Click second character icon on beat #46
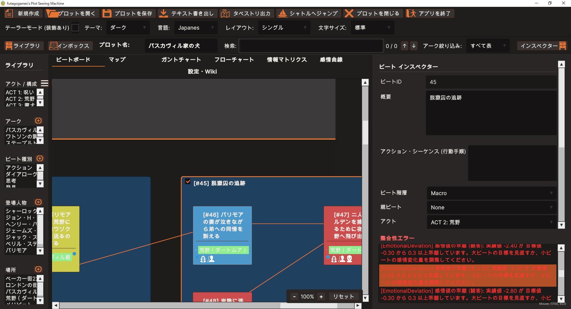 (x=211, y=259)
